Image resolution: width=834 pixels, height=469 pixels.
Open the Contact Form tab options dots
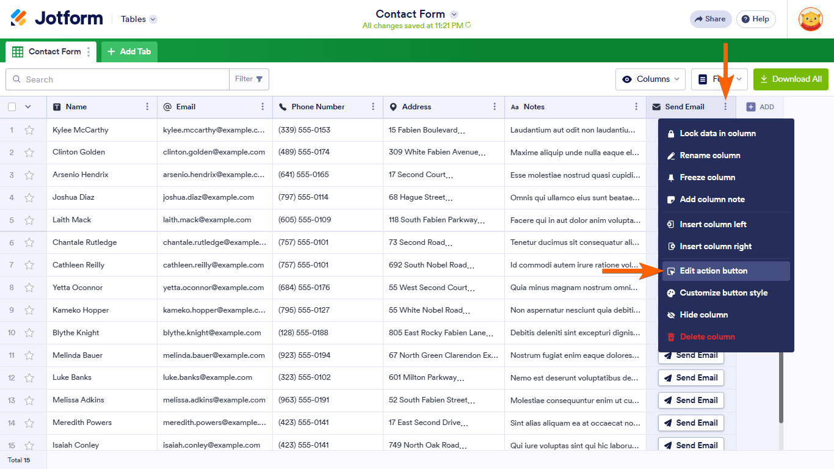(x=89, y=52)
